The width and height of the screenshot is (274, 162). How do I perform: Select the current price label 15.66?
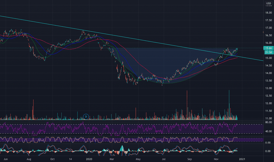pyautogui.click(x=268, y=48)
